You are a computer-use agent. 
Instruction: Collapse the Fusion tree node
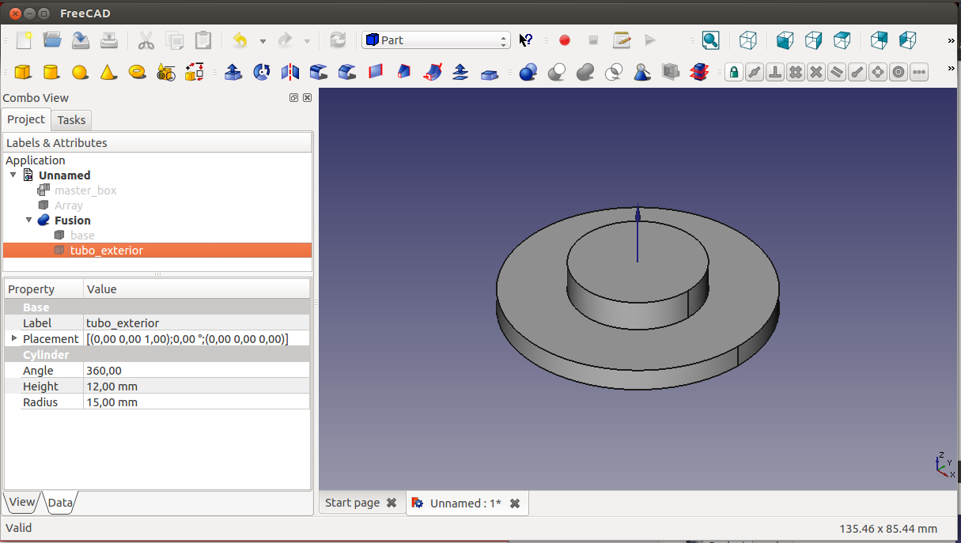click(x=29, y=221)
